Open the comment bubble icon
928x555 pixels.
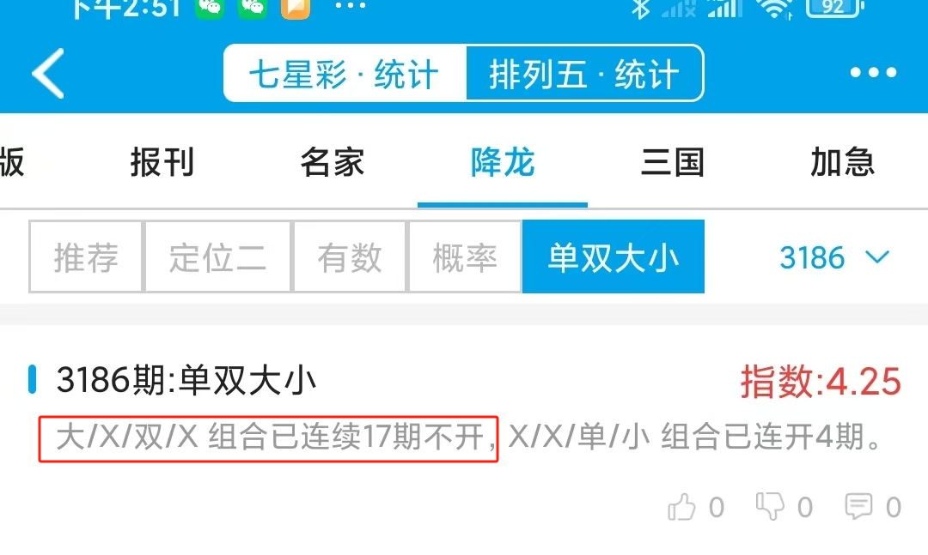858,506
